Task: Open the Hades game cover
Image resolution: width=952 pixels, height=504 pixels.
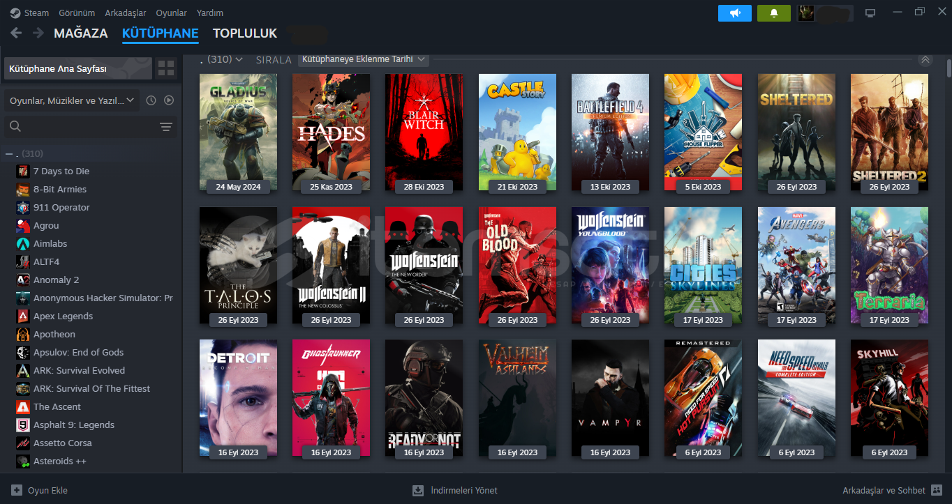Action: point(331,132)
